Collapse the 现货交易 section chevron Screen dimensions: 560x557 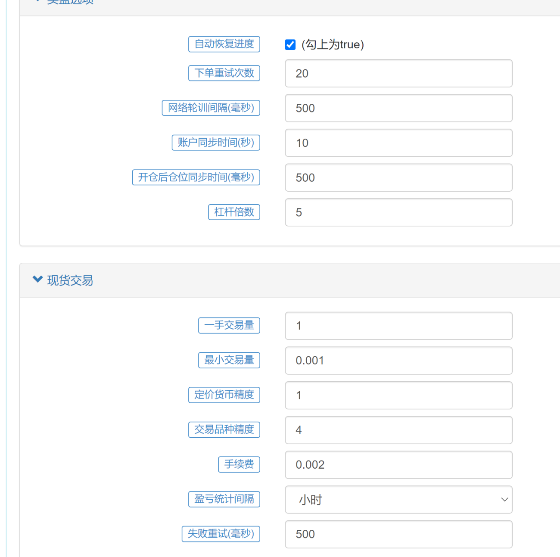tap(37, 280)
